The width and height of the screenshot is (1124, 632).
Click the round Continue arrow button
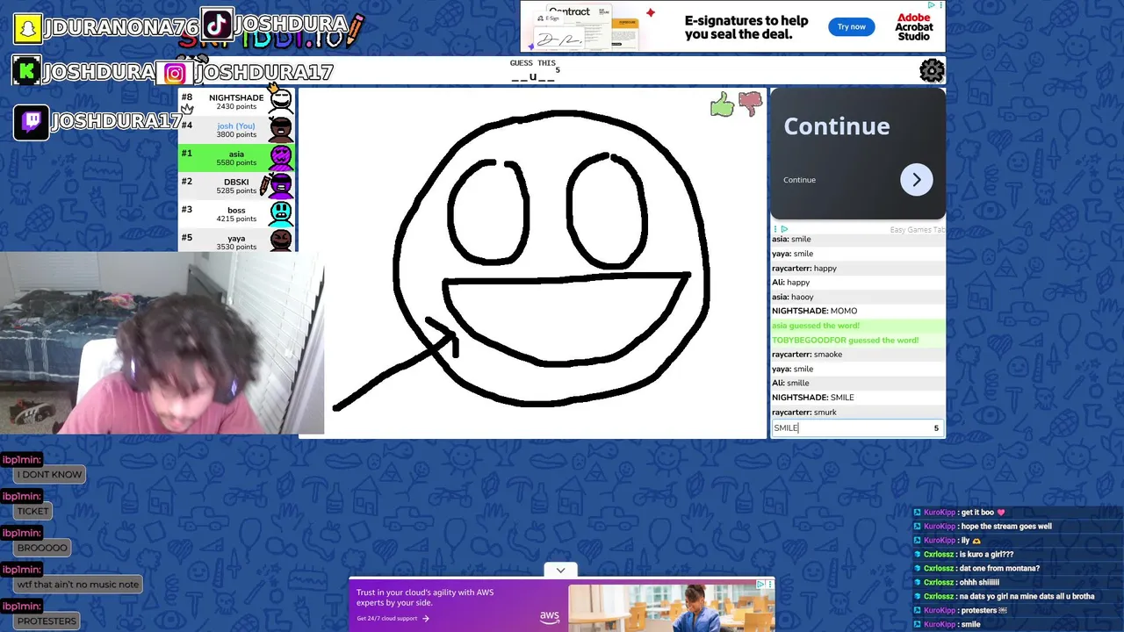tap(916, 180)
